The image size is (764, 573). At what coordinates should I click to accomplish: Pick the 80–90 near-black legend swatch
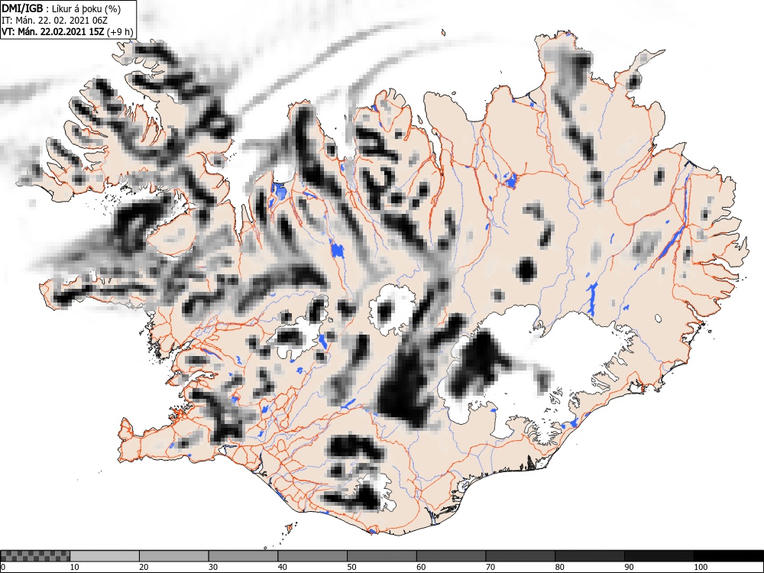(589, 556)
